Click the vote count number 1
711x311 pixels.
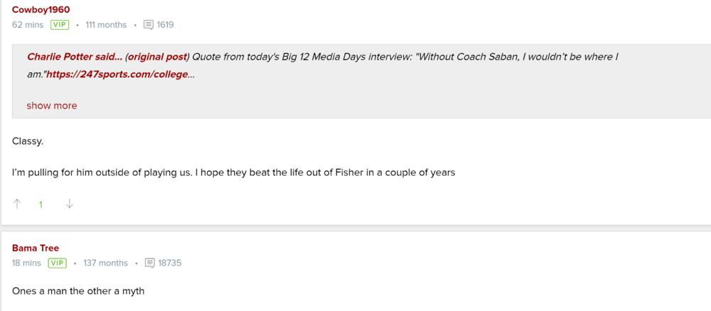41,204
